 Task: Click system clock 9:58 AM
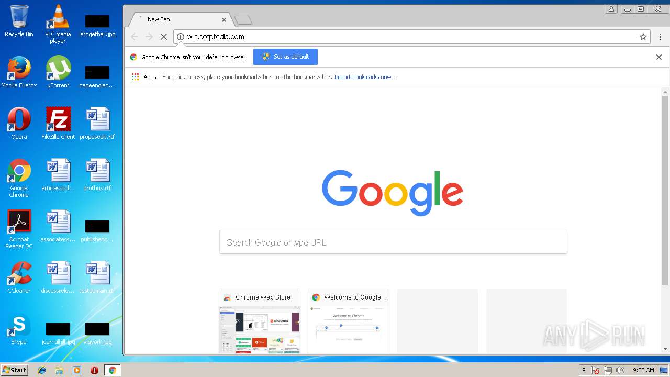pos(643,370)
